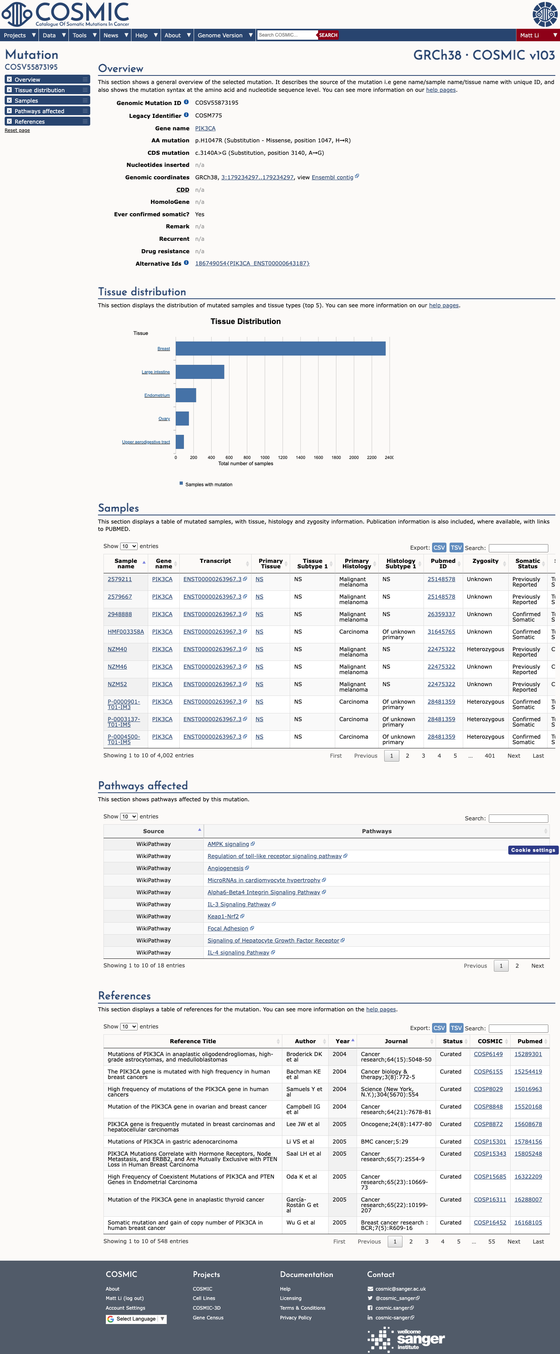Open the Help menu in navigation bar

pos(146,35)
